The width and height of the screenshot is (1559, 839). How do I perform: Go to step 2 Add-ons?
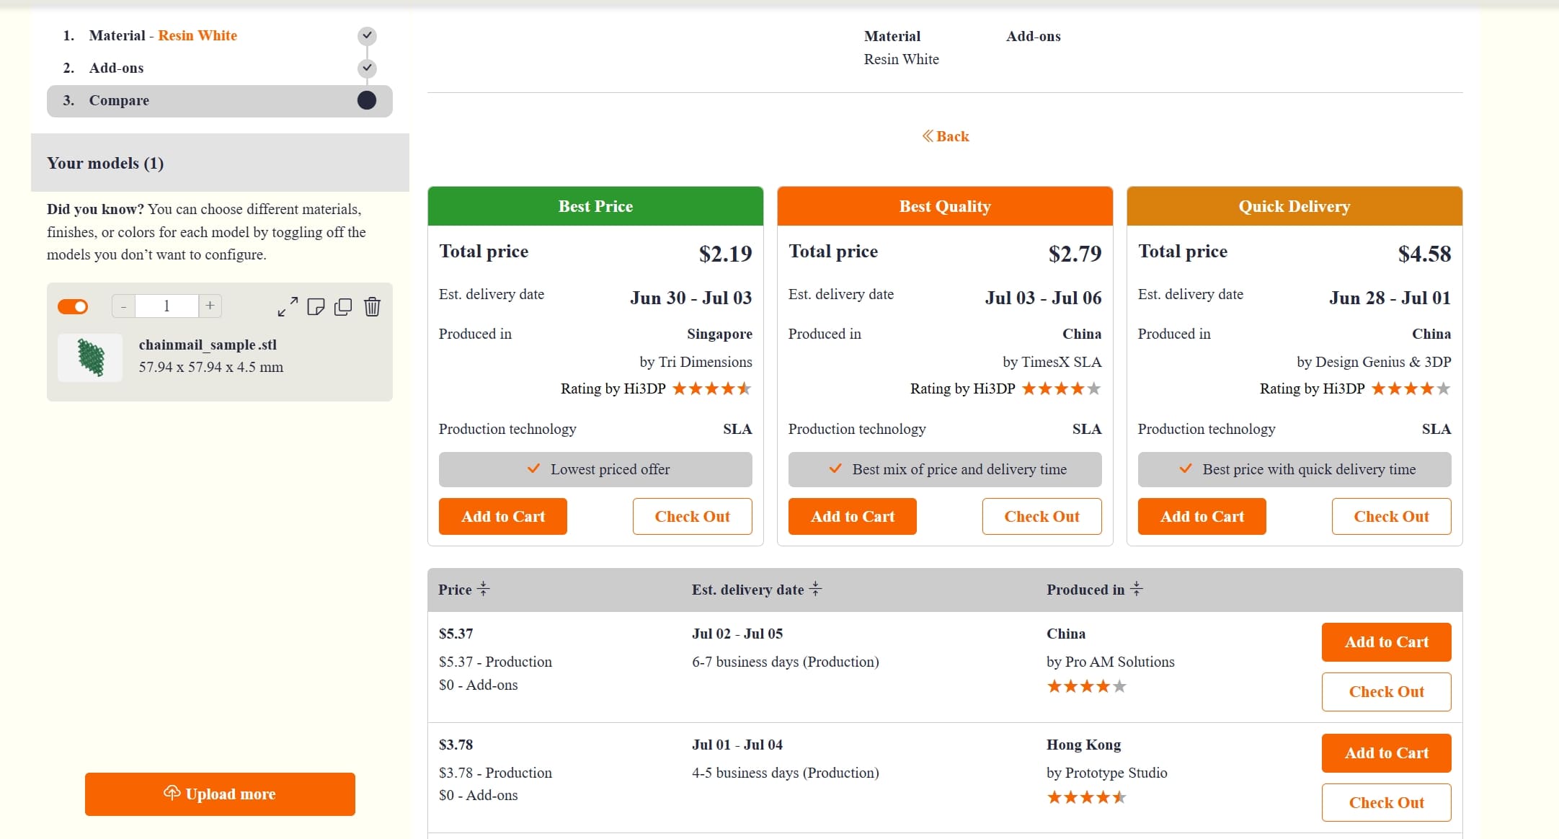click(x=116, y=68)
